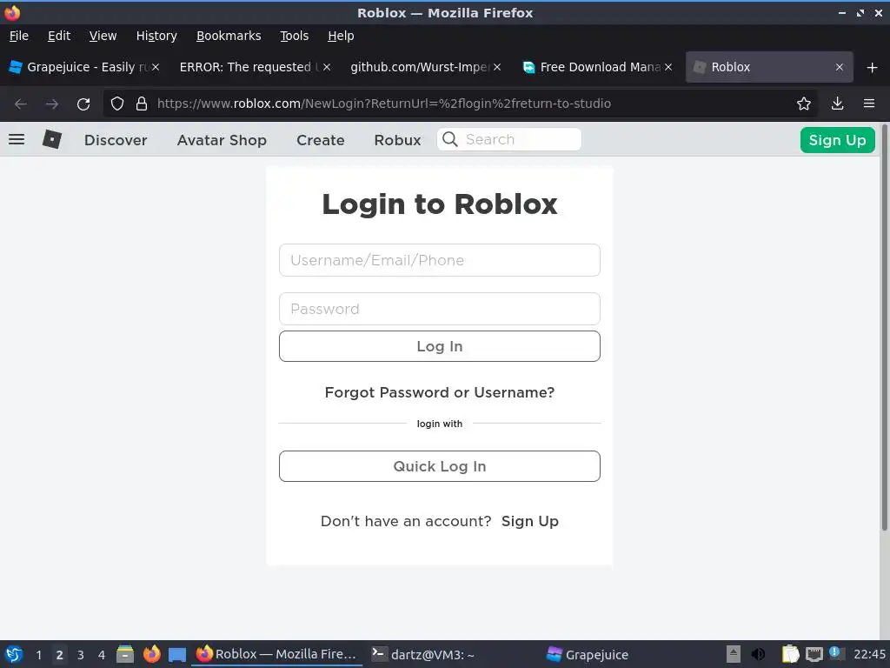Image resolution: width=890 pixels, height=668 pixels.
Task: Open the tracking protection shield icon
Action: (x=117, y=104)
